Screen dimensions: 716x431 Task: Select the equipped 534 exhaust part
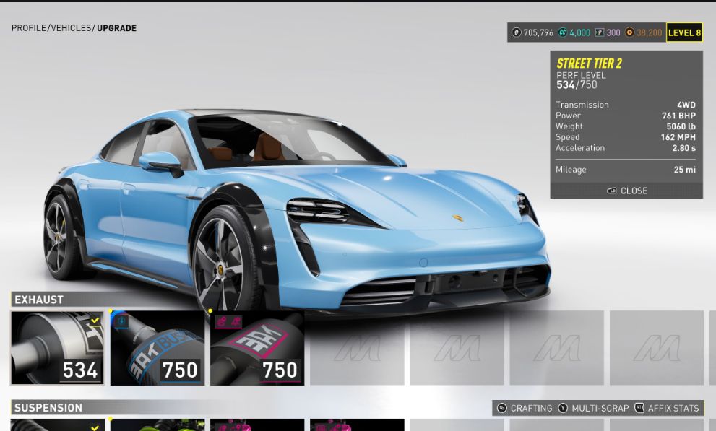(58, 348)
